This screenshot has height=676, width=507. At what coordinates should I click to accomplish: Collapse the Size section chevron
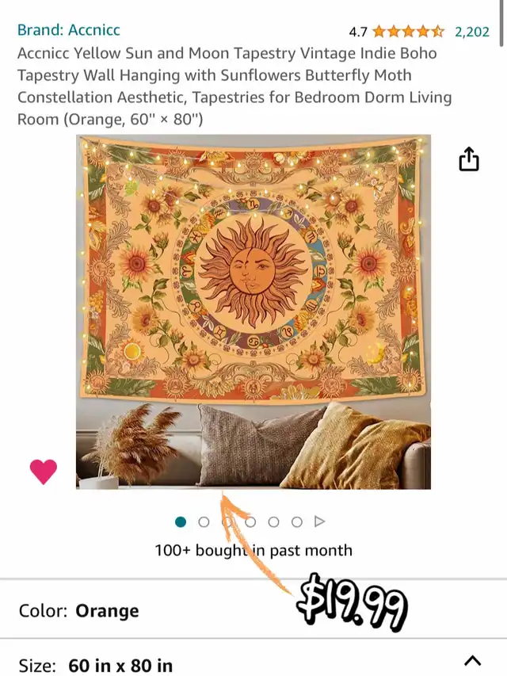click(472, 662)
